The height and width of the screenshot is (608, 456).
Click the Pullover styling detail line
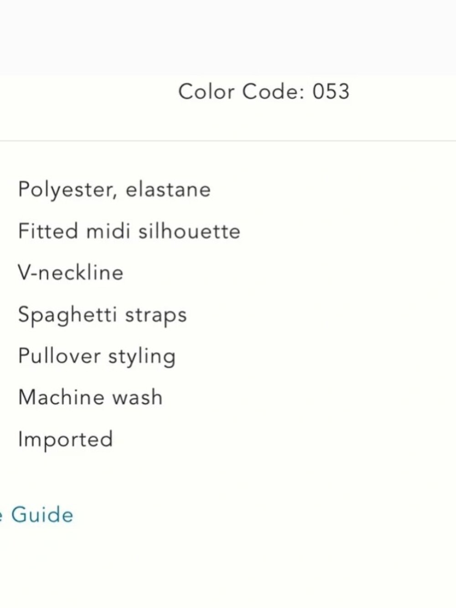97,356
